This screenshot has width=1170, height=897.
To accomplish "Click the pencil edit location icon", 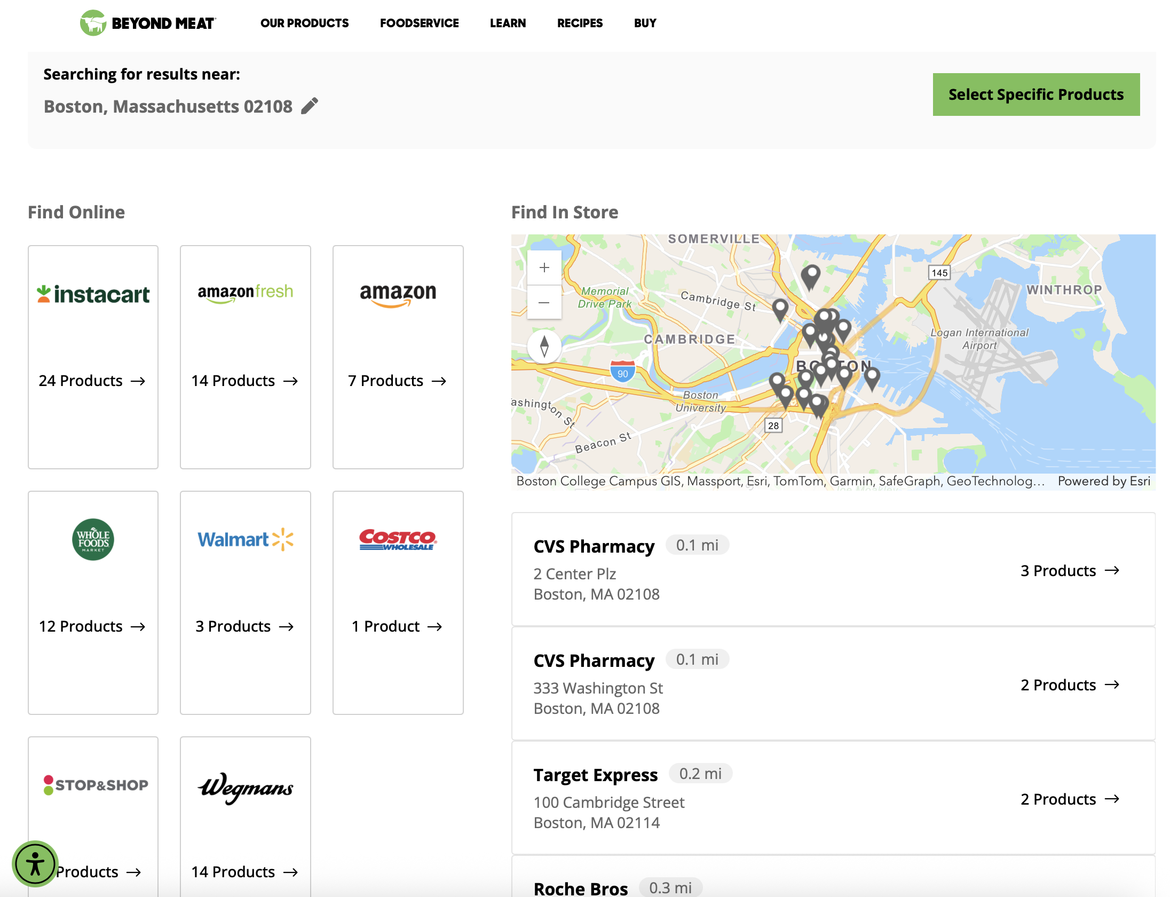I will 310,106.
